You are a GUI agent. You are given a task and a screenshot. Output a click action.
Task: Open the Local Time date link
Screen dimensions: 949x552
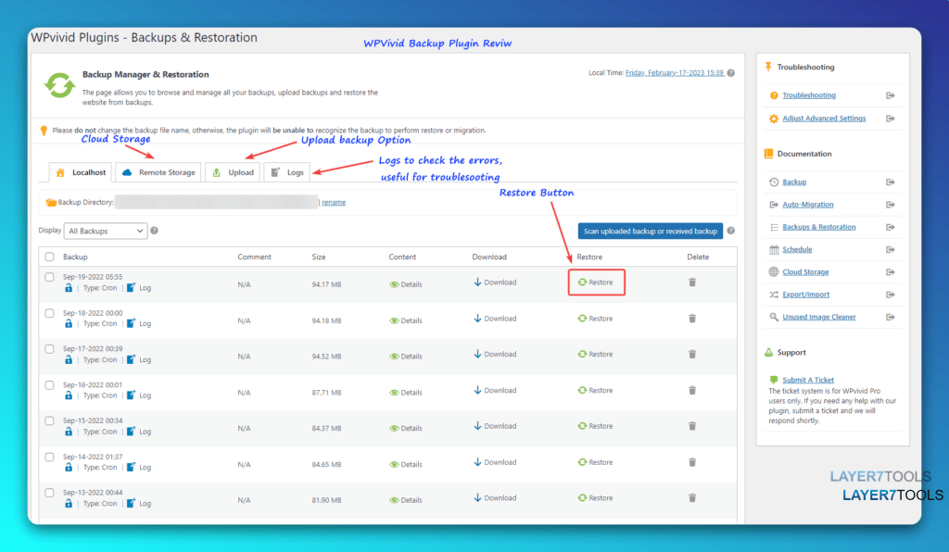click(x=675, y=72)
